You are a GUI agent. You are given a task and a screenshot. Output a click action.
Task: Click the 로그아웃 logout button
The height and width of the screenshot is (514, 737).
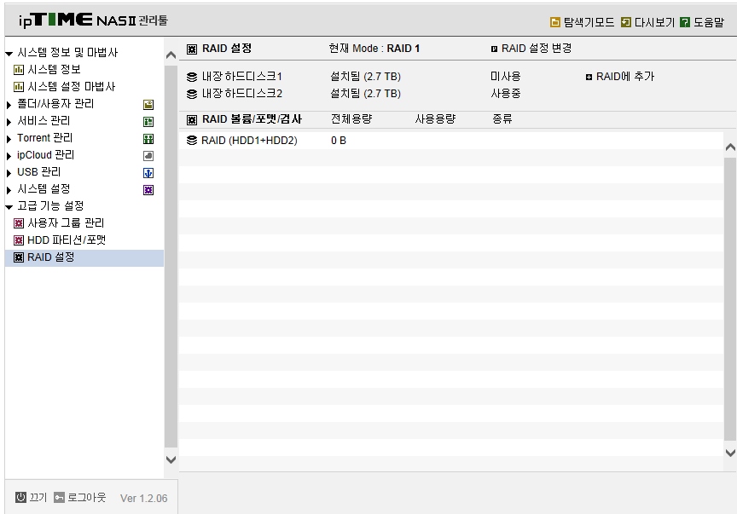80,498
